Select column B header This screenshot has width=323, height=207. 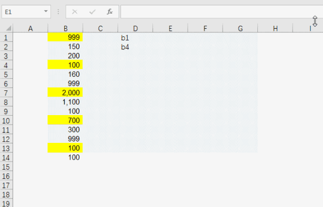tap(65, 28)
